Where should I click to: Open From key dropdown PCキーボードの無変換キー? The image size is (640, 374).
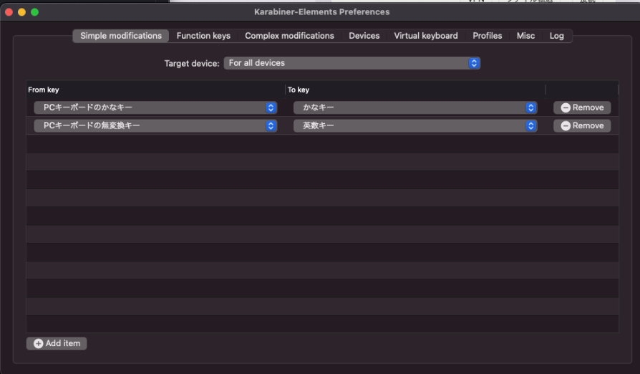tap(155, 126)
